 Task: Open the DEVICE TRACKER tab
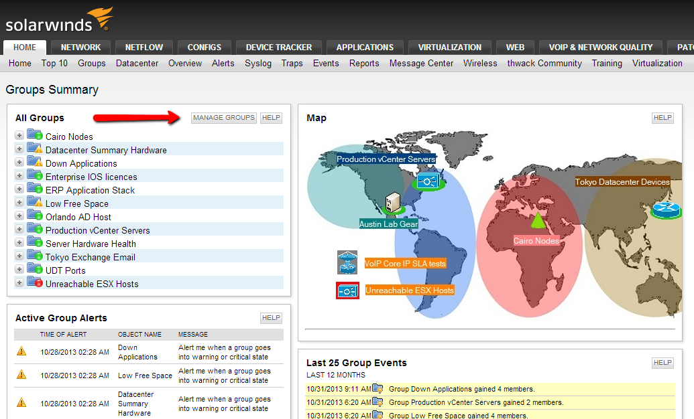[279, 48]
